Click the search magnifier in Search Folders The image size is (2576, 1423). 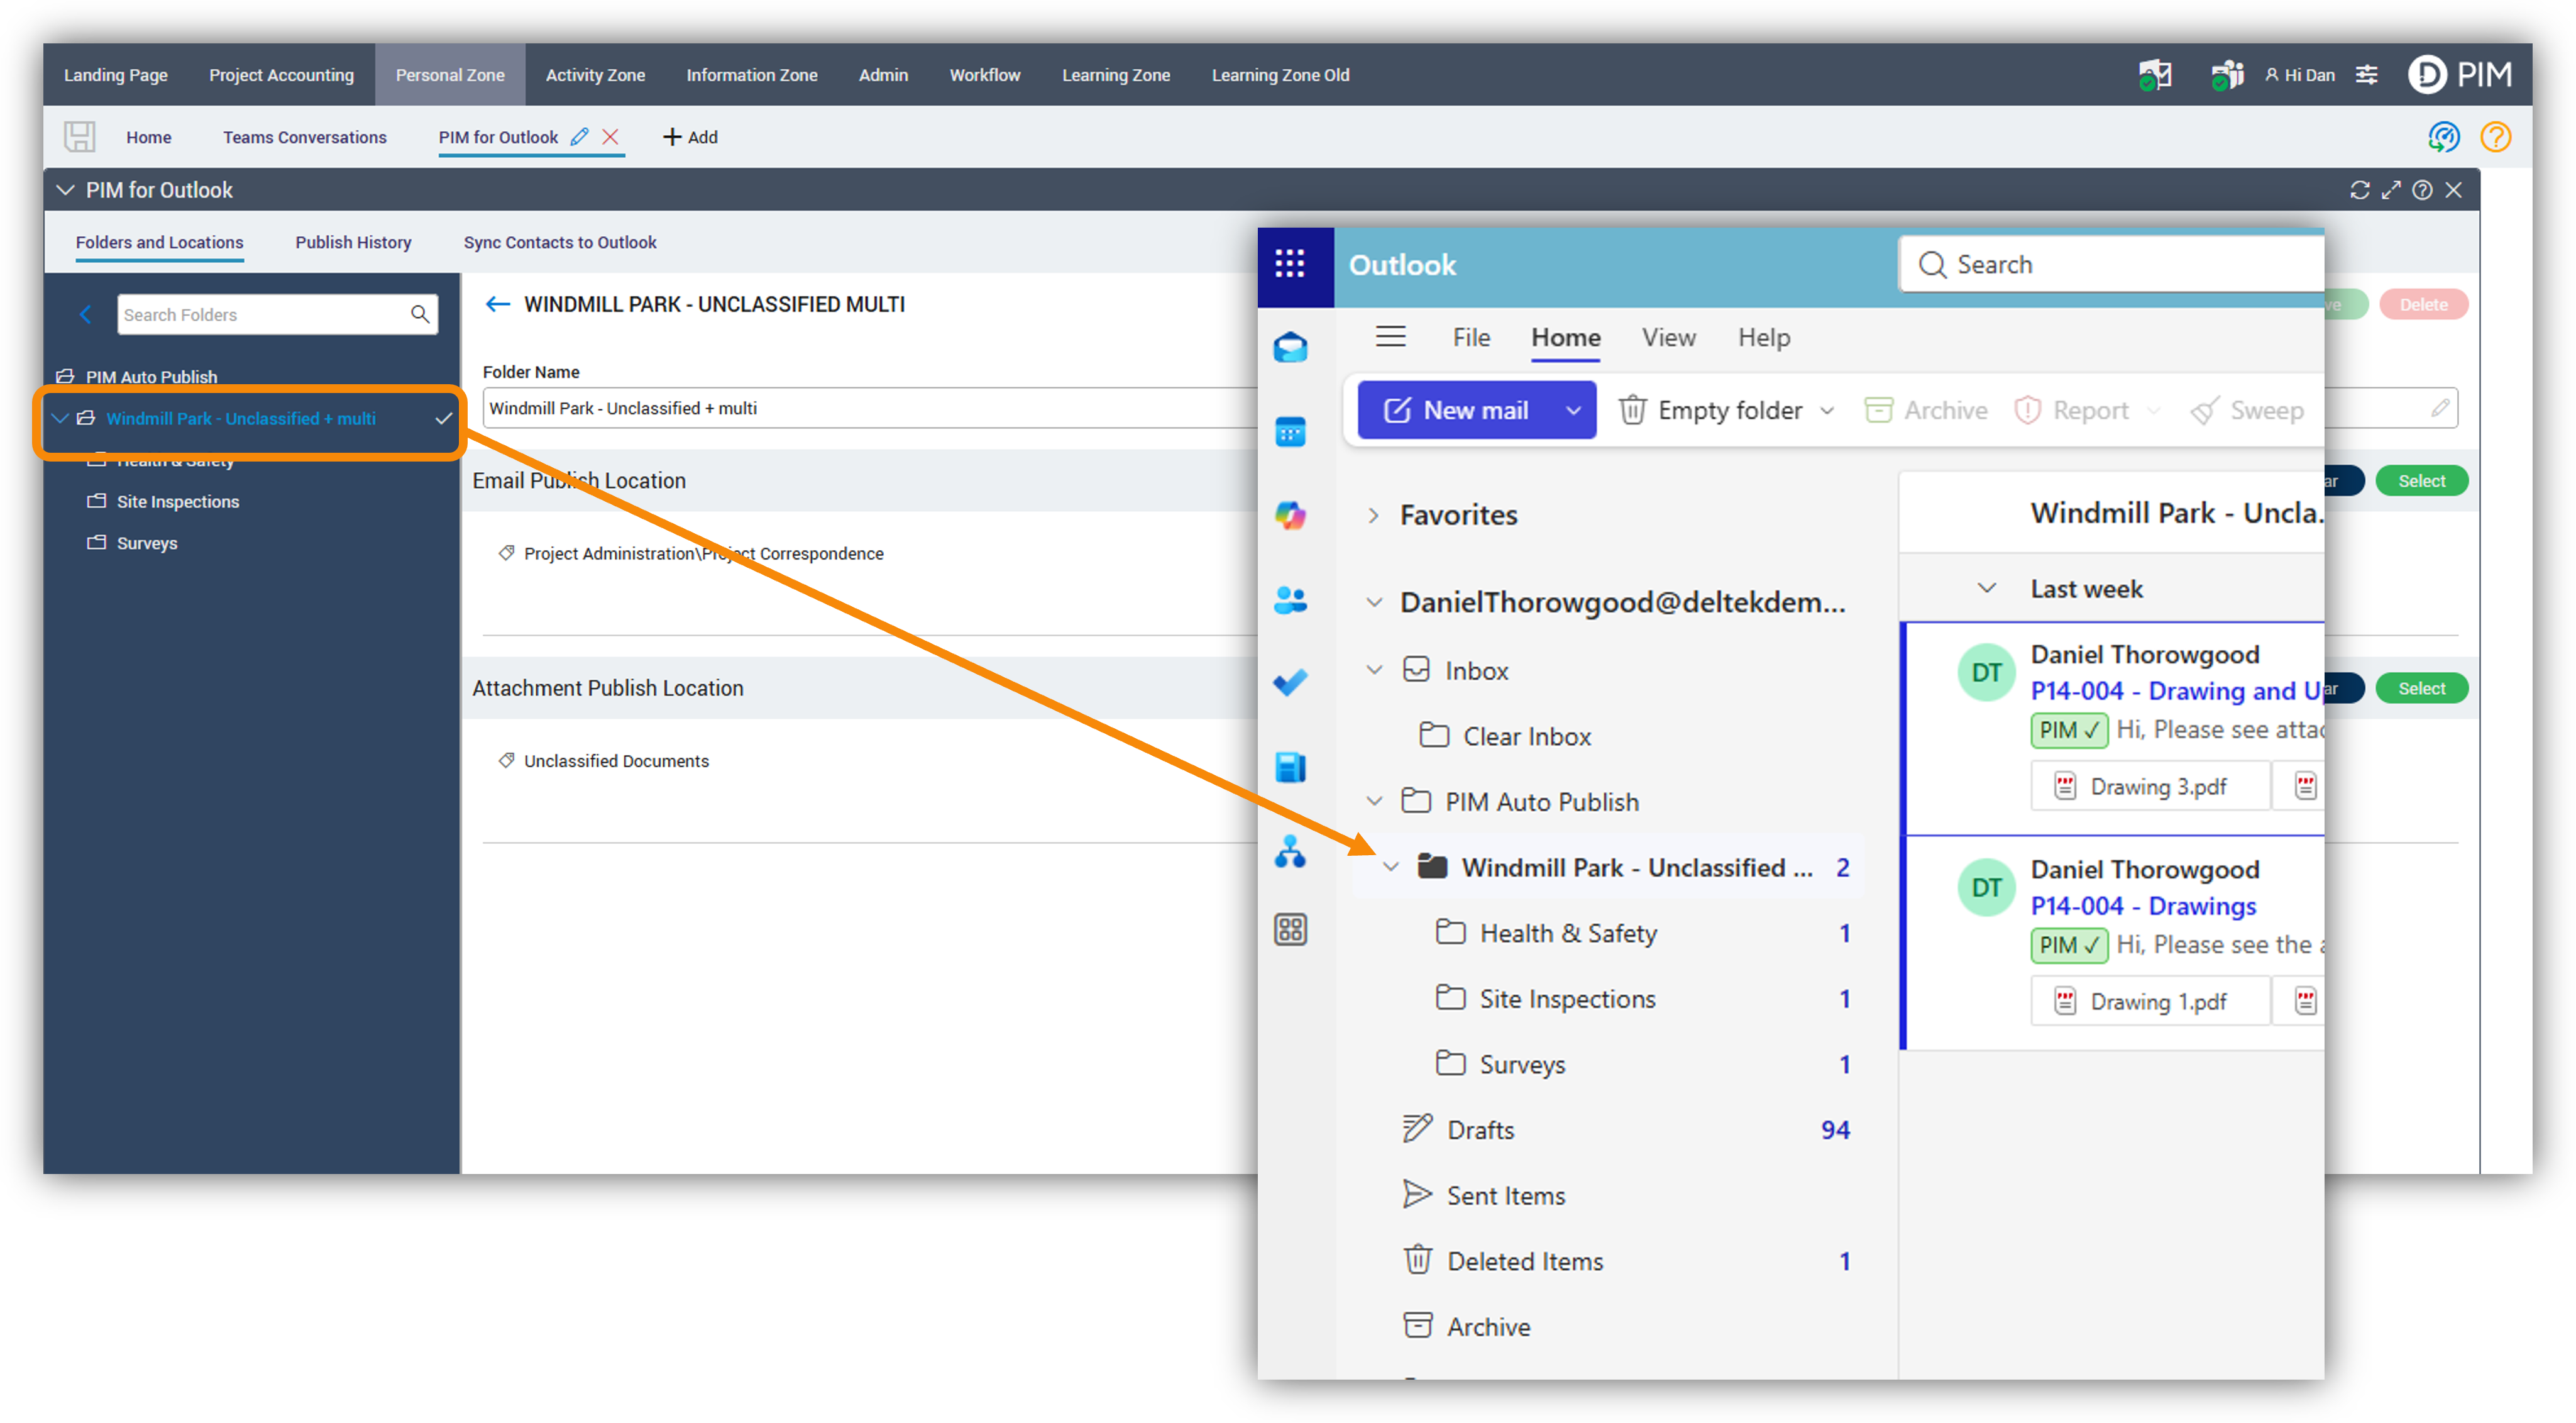tap(420, 315)
